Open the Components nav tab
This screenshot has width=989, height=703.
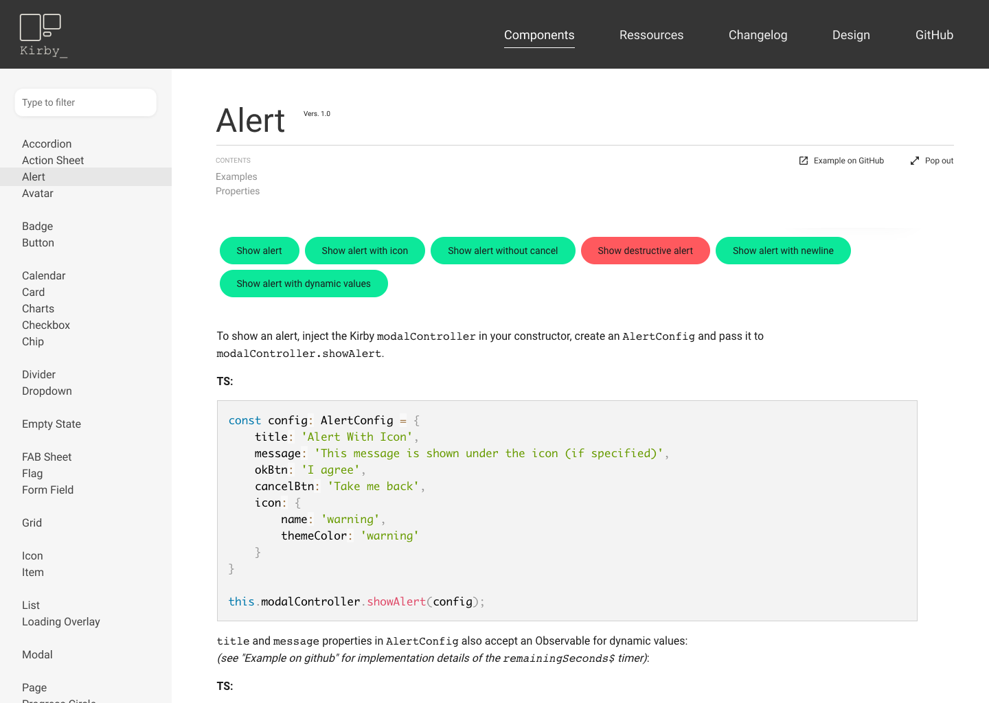coord(539,35)
